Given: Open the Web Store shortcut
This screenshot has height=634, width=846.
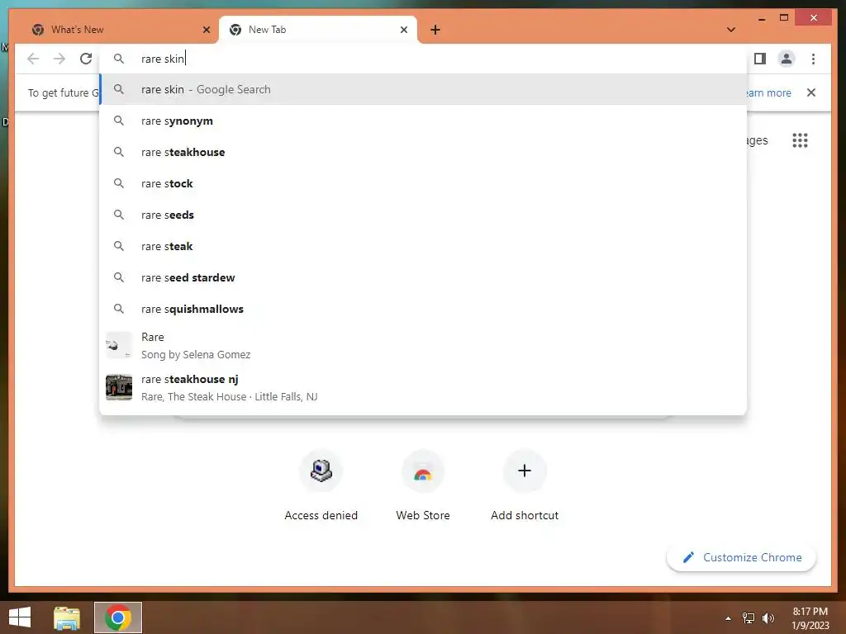Looking at the screenshot, I should click(x=423, y=485).
